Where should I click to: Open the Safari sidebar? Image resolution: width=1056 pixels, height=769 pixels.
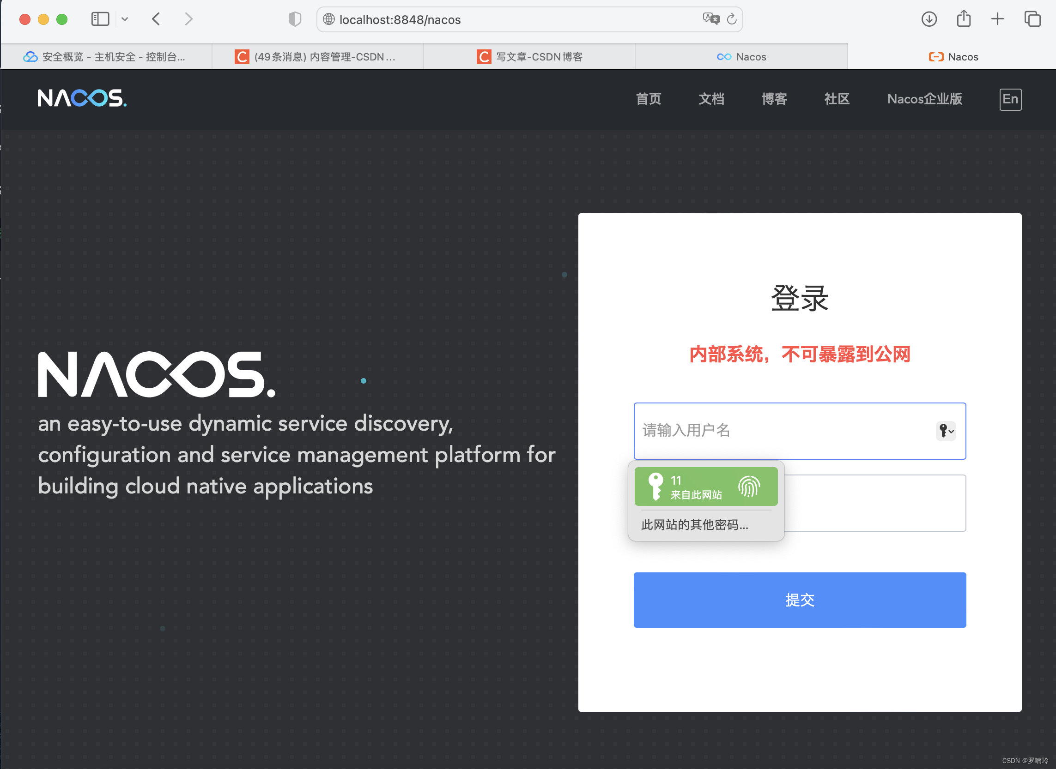100,19
